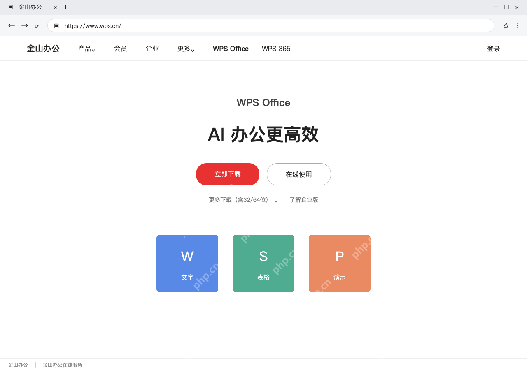Click the 在线使用 button
The width and height of the screenshot is (527, 370).
click(x=299, y=174)
